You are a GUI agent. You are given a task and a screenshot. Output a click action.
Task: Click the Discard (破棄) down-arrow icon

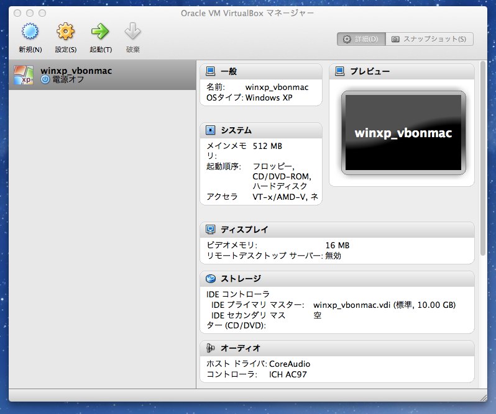pos(132,31)
